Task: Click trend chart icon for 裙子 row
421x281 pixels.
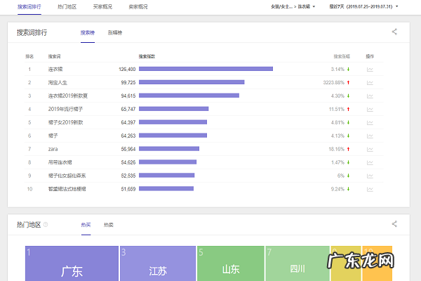Action: coord(370,136)
